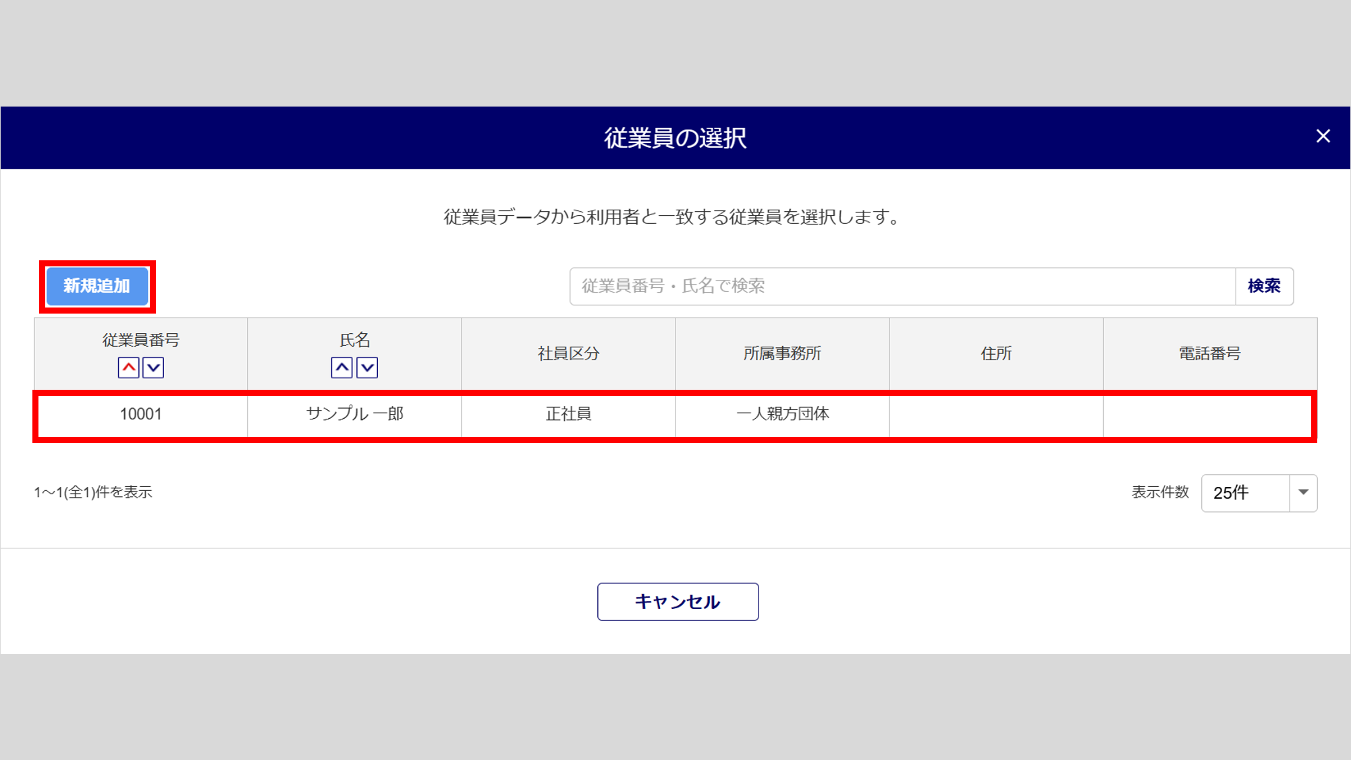The width and height of the screenshot is (1351, 760).
Task: Sort 氏名 column descending arrow
Action: 367,368
